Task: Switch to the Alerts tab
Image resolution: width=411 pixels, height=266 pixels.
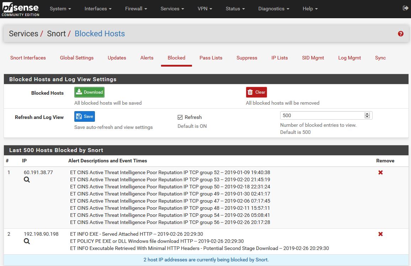Action: [147, 58]
